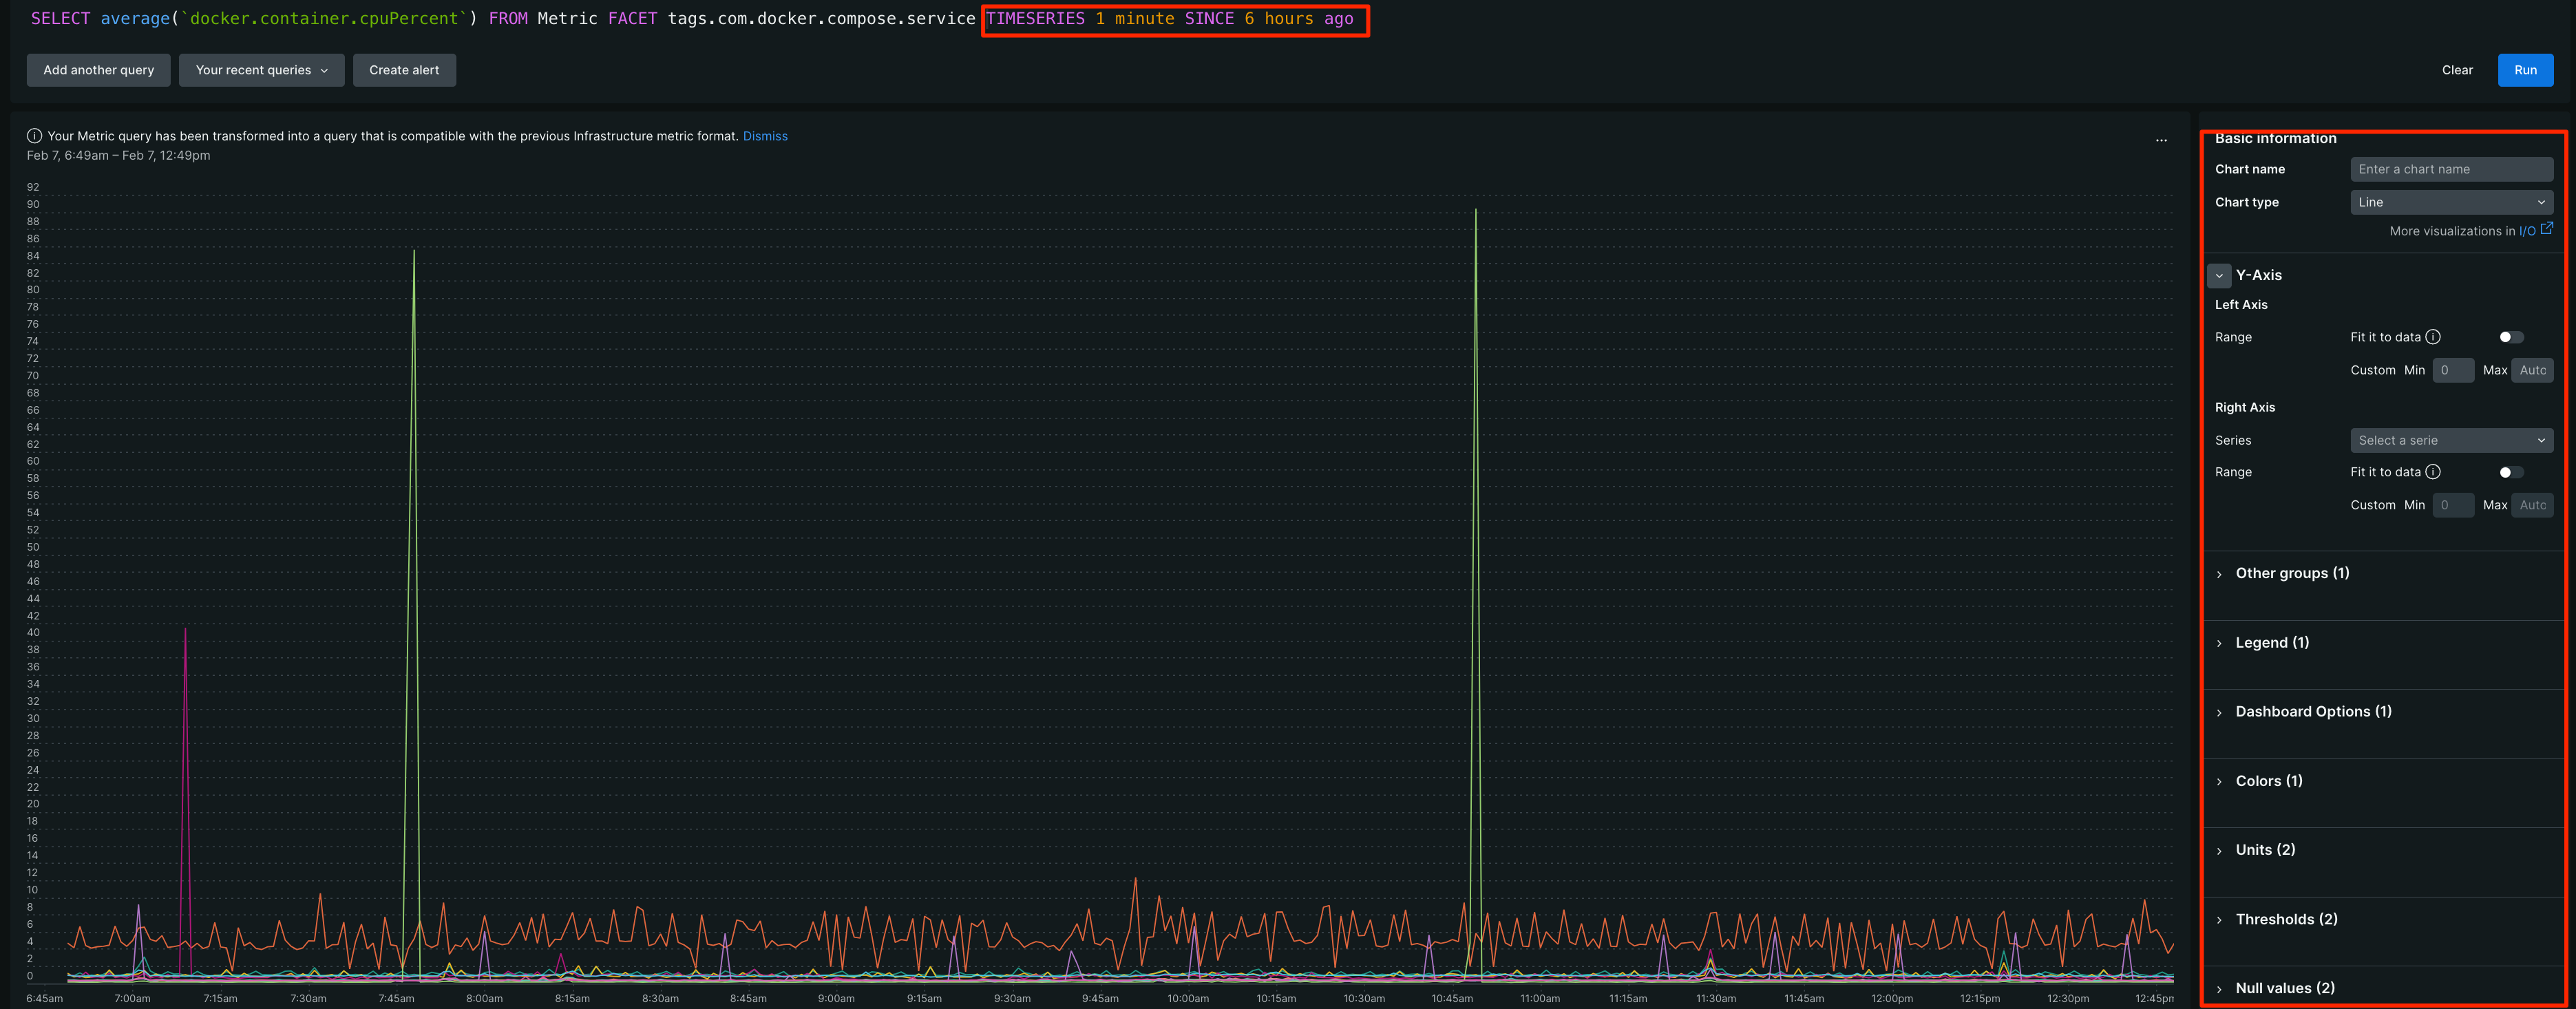This screenshot has width=2576, height=1009.
Task: Click the average function in the query
Action: [x=135, y=18]
